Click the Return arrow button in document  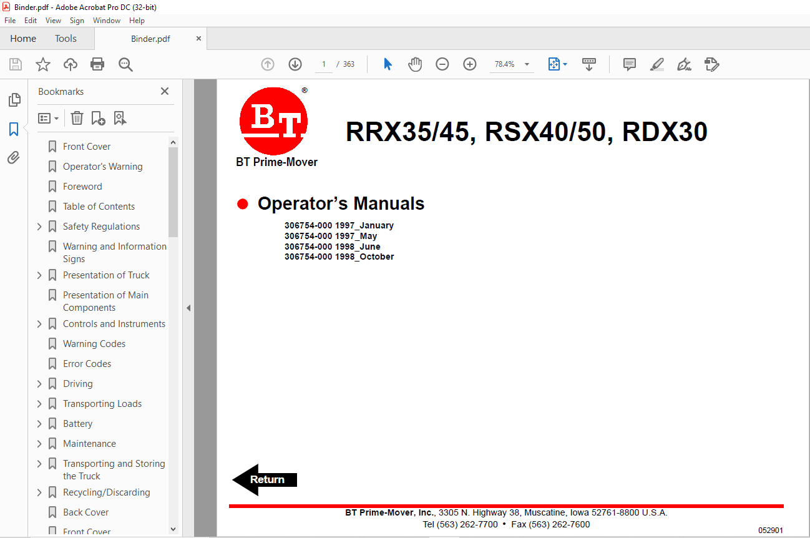click(265, 479)
